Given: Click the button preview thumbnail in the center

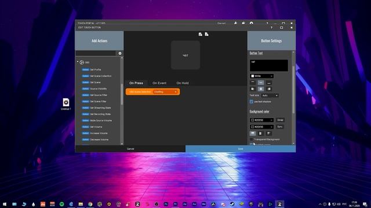Looking at the screenshot, I should coord(185,55).
